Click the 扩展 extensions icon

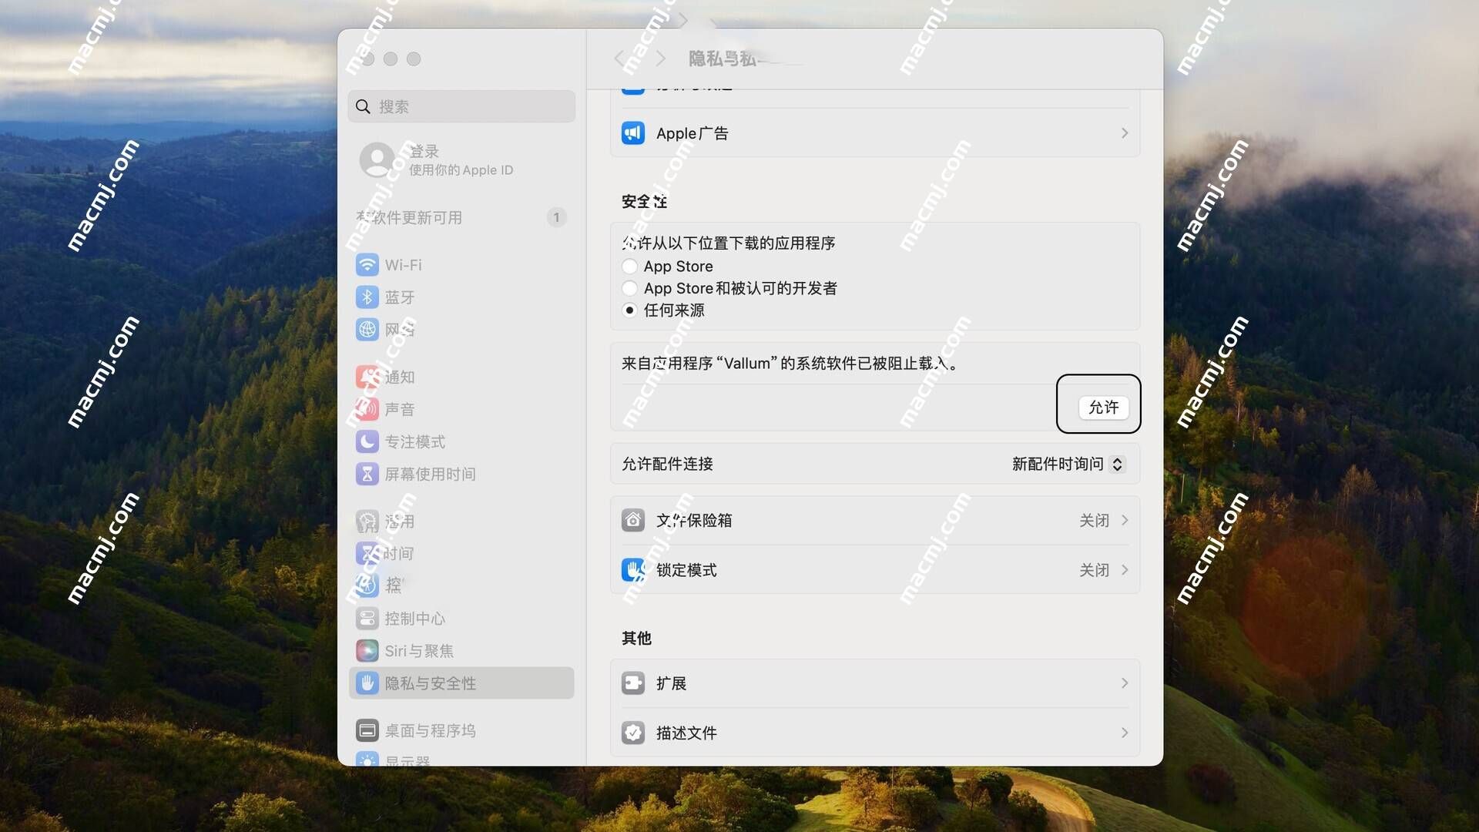[633, 683]
